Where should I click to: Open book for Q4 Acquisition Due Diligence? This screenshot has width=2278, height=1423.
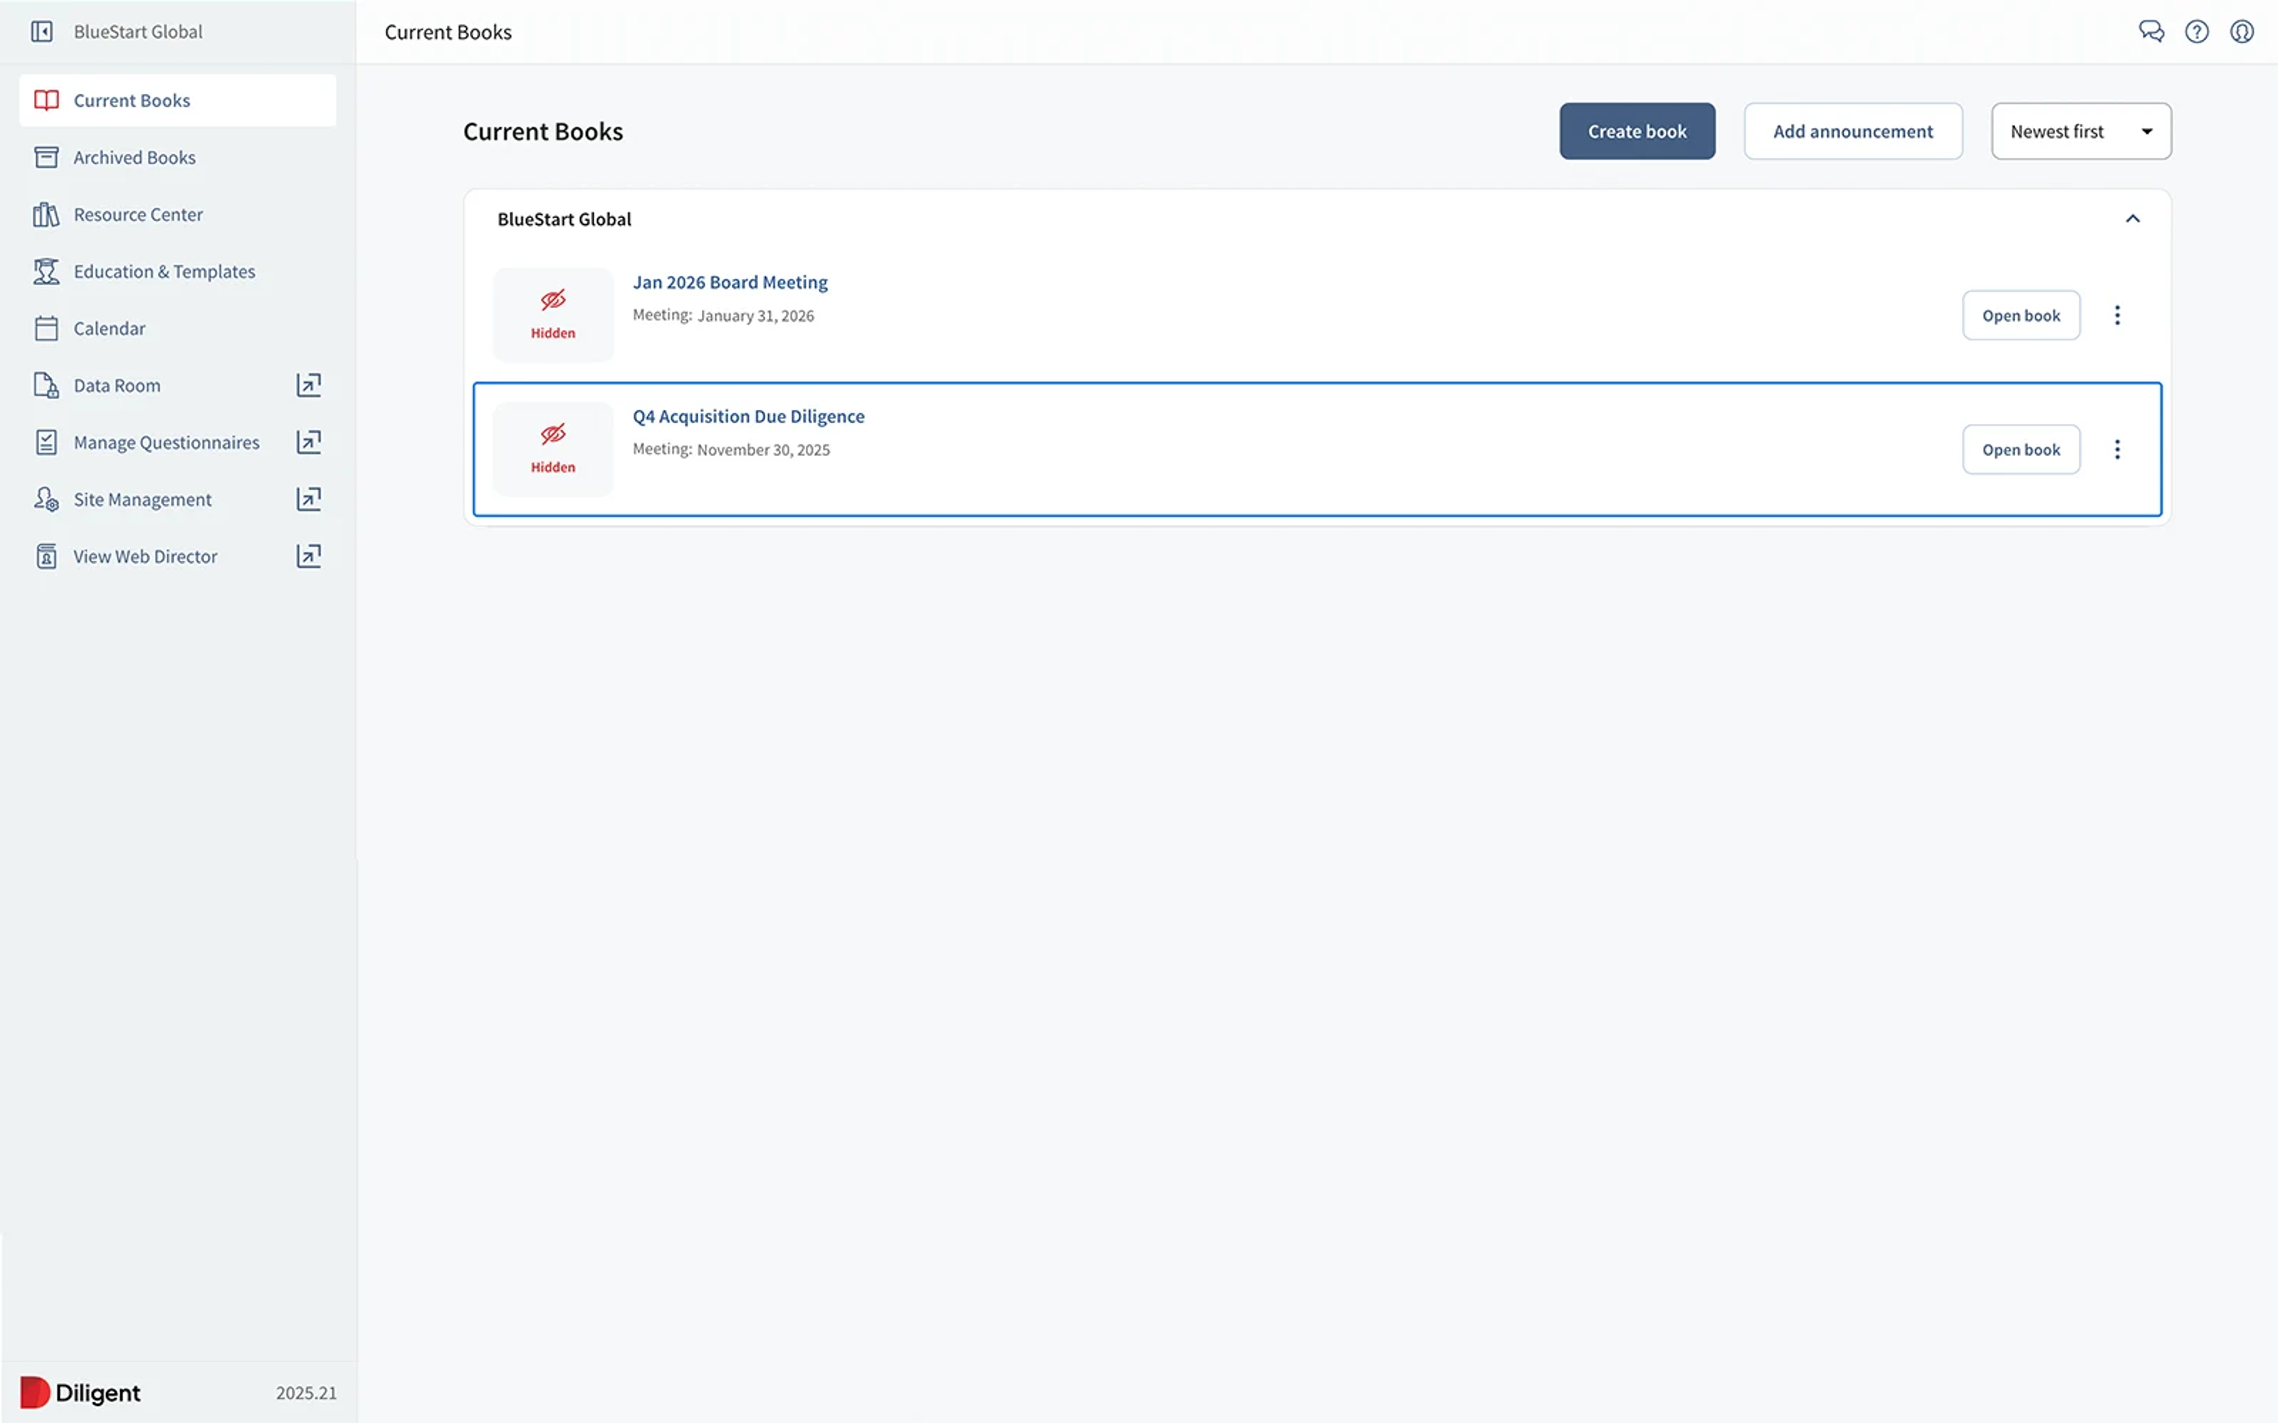click(x=2021, y=450)
